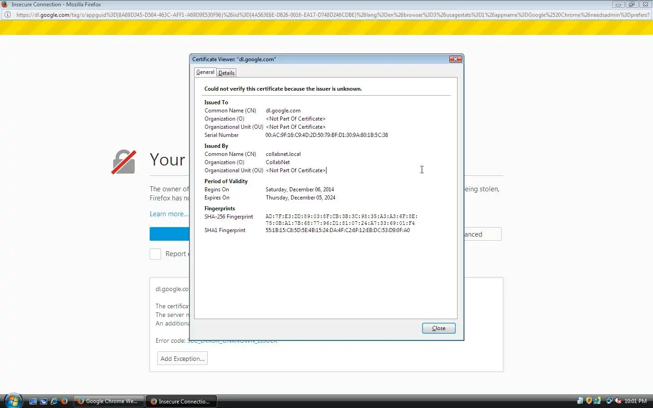This screenshot has height=408, width=653.
Task: Launch Internet Explorer from quick launch
Action: click(x=54, y=401)
